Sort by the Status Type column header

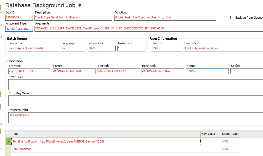click(230, 134)
